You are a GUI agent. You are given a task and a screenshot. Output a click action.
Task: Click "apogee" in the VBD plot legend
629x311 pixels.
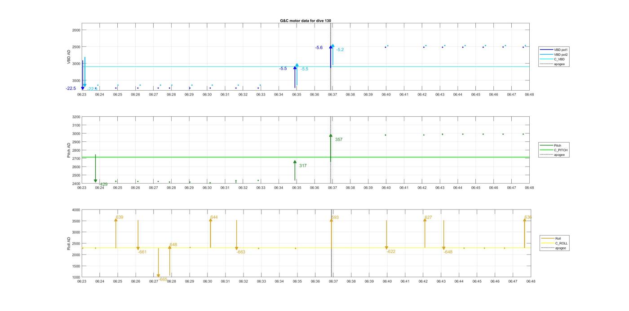click(559, 64)
